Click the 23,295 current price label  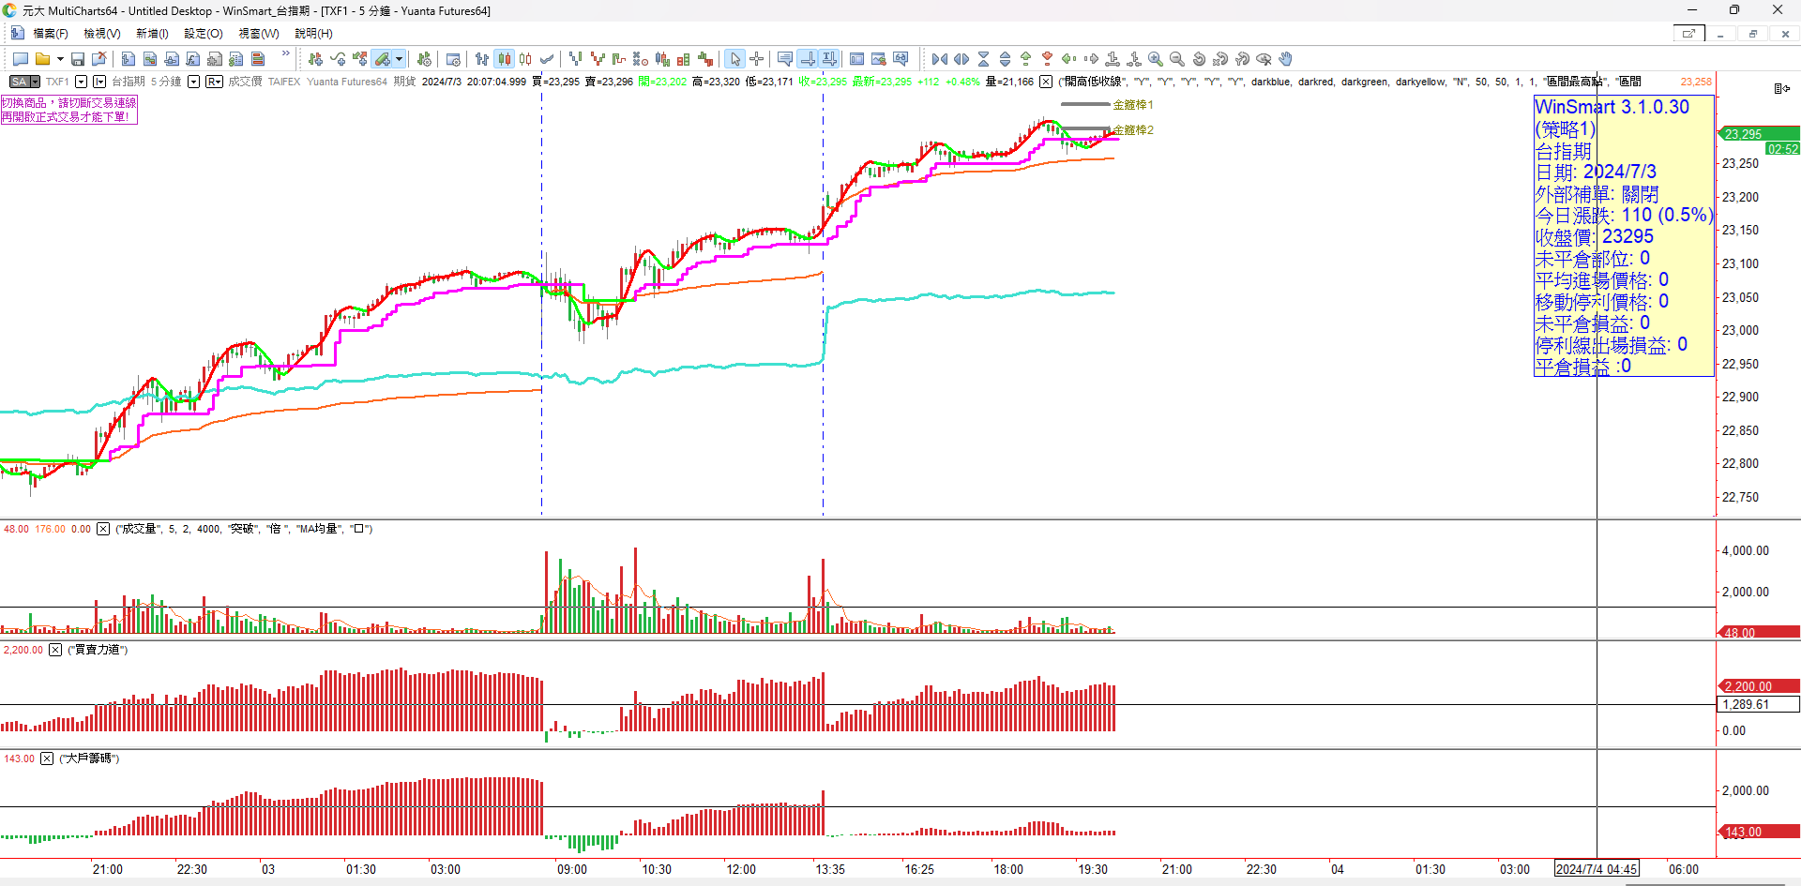point(1758,134)
